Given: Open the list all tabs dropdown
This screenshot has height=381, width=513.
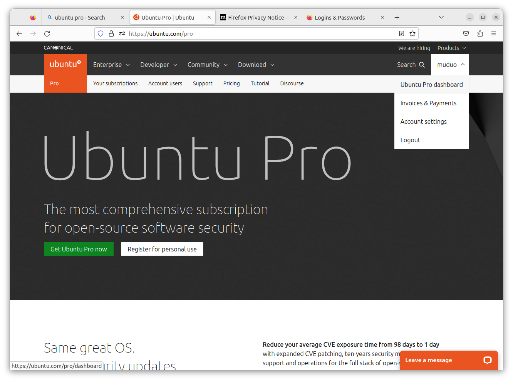Looking at the screenshot, I should (x=441, y=17).
